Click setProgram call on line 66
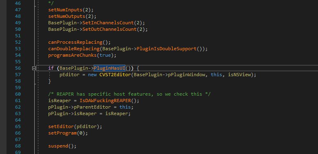 (x=62, y=133)
